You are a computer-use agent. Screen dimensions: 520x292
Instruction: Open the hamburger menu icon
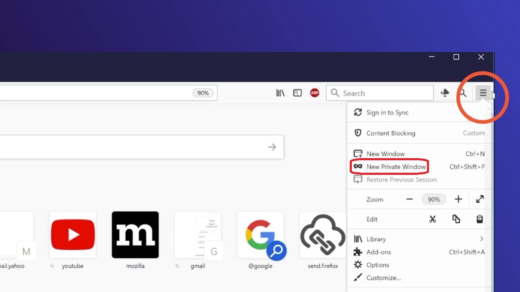point(483,93)
